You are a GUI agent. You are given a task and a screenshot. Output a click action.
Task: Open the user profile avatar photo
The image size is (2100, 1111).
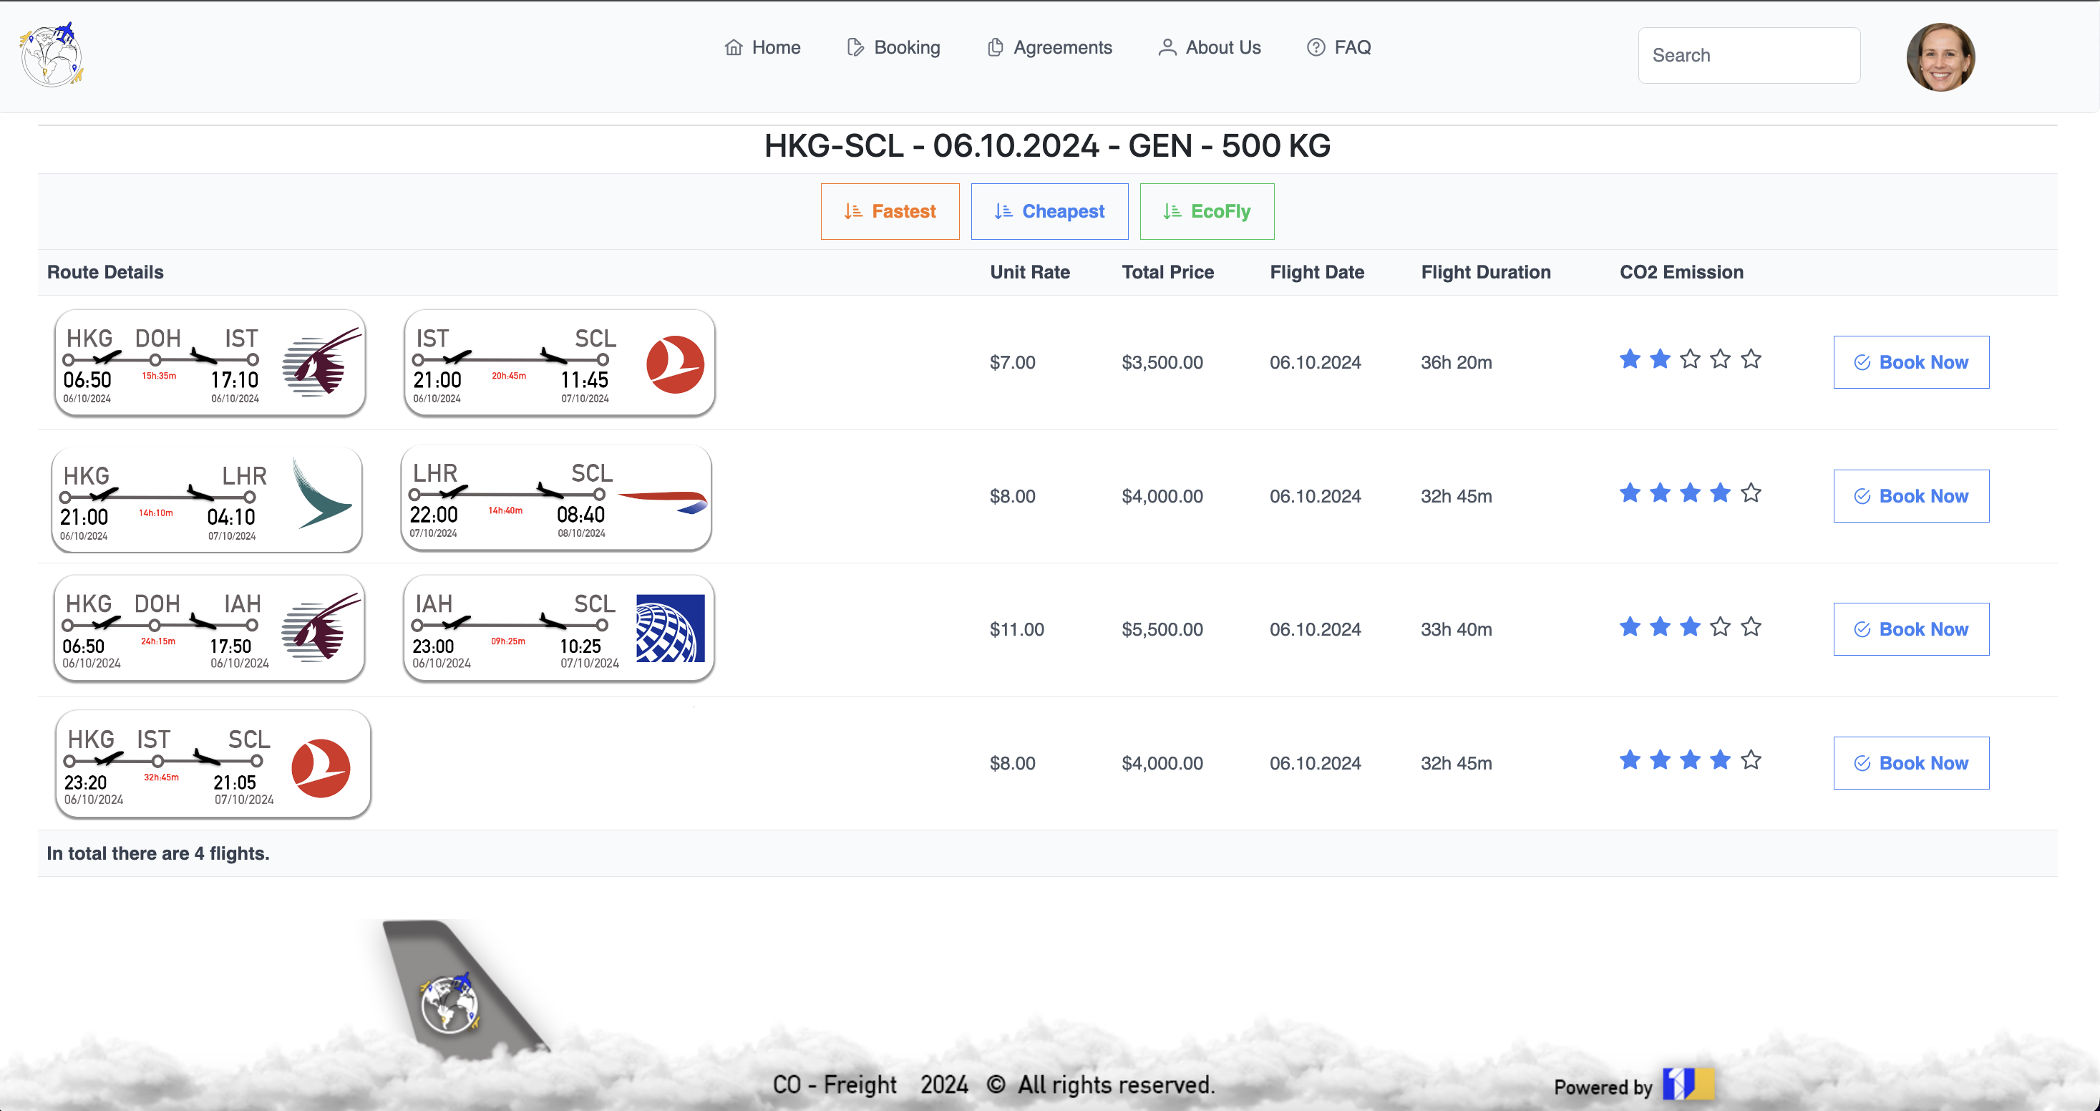1940,57
